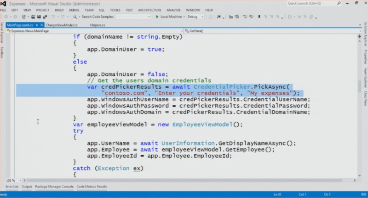Open the TEAM menu

pyautogui.click(x=89, y=10)
